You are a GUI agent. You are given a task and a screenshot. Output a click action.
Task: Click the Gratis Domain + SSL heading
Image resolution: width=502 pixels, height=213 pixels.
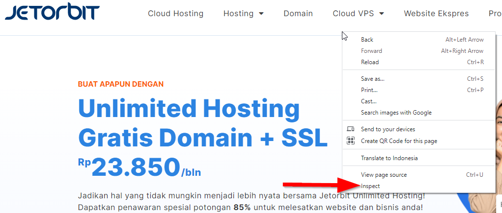(x=203, y=138)
